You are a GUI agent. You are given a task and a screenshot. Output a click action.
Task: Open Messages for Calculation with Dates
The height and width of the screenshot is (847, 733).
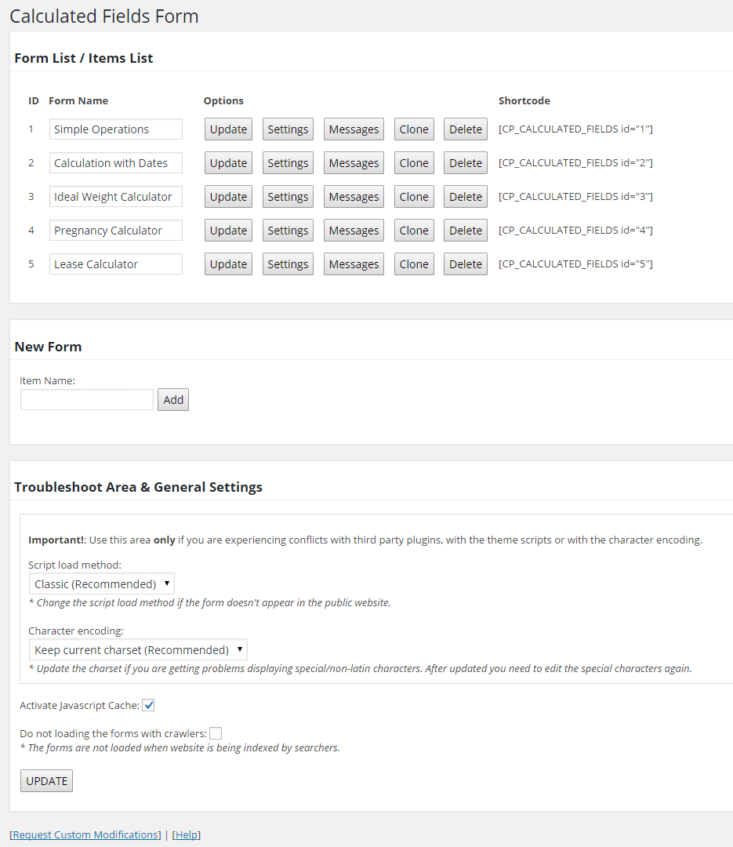(354, 163)
